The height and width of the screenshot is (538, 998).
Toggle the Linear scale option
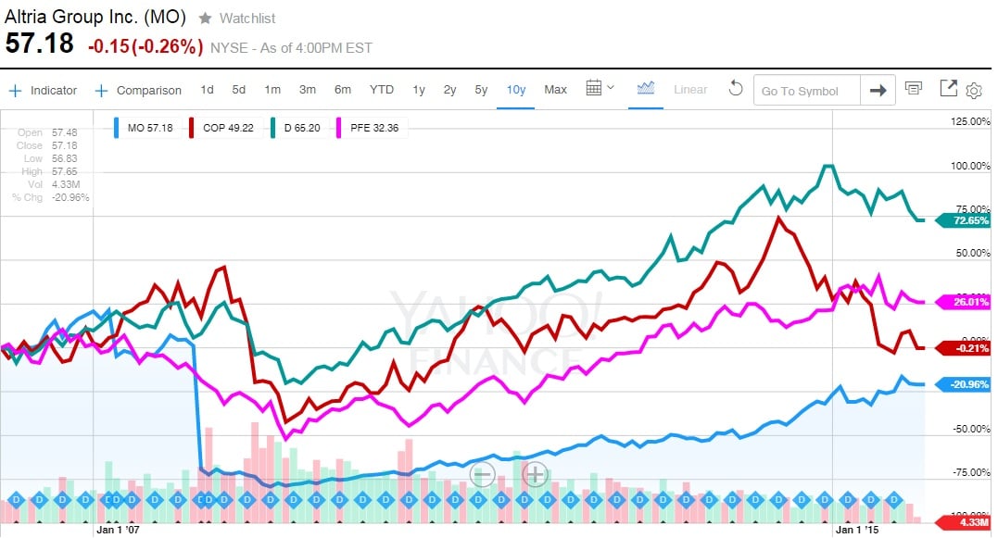[690, 90]
